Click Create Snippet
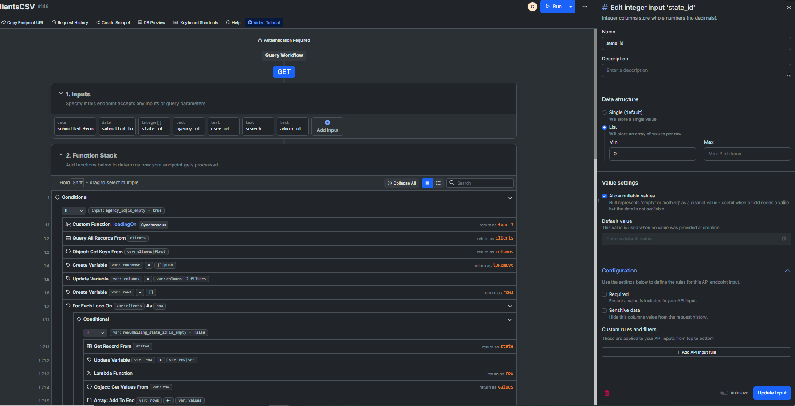795x406 pixels. (x=113, y=23)
